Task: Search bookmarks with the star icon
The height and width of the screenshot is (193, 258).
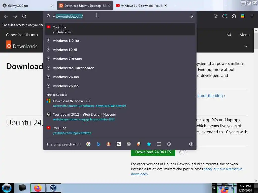Action: 149,144
